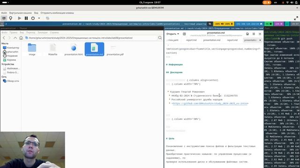The image size is (300, 168).
Task: Start the virtual machine with play button
Action: point(19,18)
